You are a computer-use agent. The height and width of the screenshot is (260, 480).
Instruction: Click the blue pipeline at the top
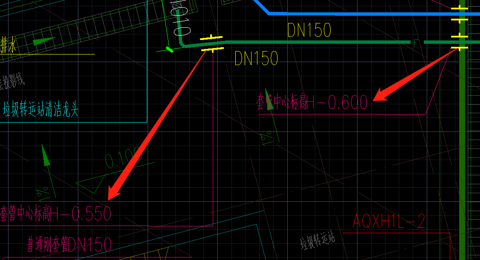pyautogui.click(x=367, y=14)
